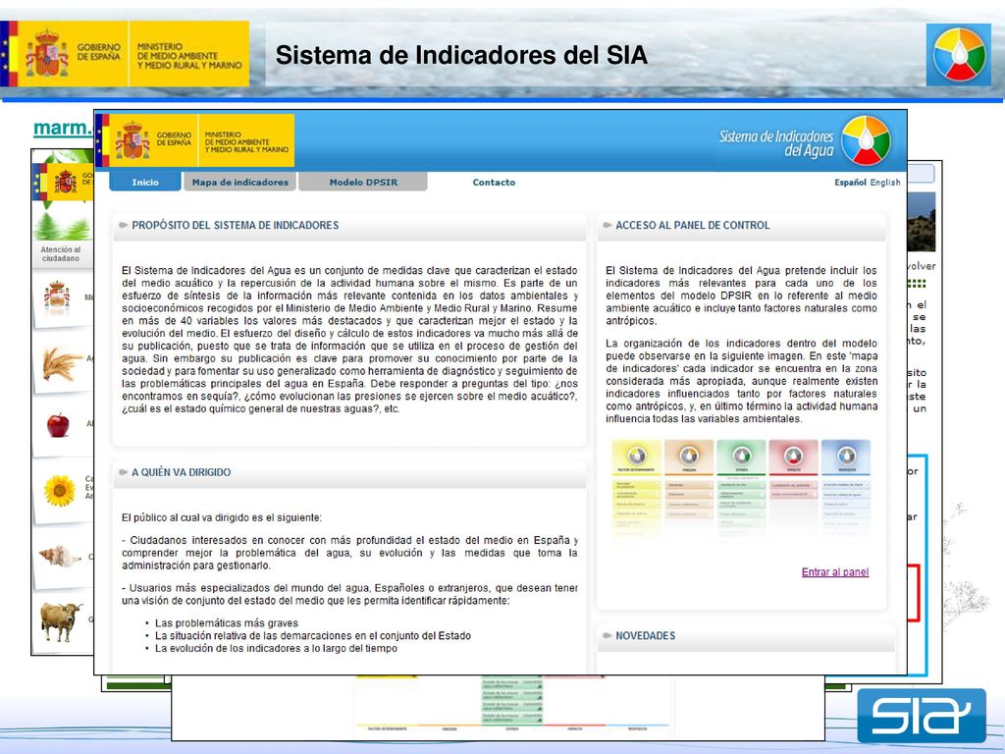
Task: Switch to Mapa de indicadores tab
Action: (239, 182)
